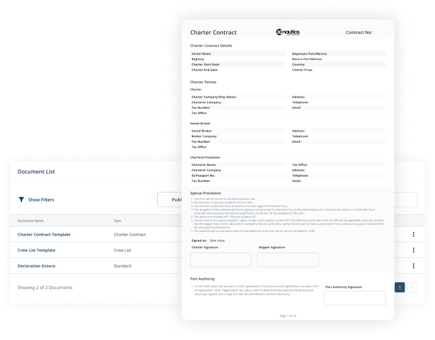Click the Type column header

(117, 221)
